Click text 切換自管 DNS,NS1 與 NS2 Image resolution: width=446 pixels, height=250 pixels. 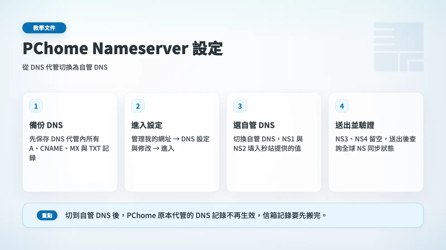tap(268, 144)
